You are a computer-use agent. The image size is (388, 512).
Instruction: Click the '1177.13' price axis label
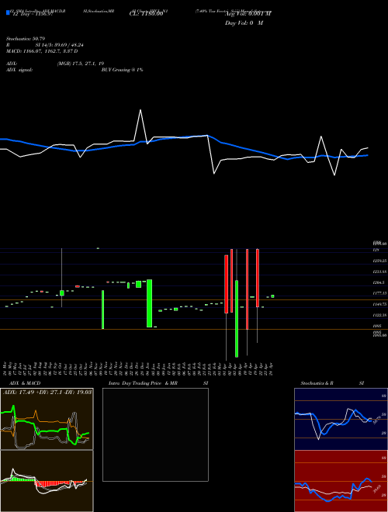(x=380, y=293)
